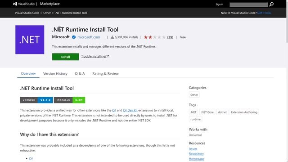This screenshot has width=288, height=162.
Task: Click the Marketplace header link
Action: (x=50, y=4)
